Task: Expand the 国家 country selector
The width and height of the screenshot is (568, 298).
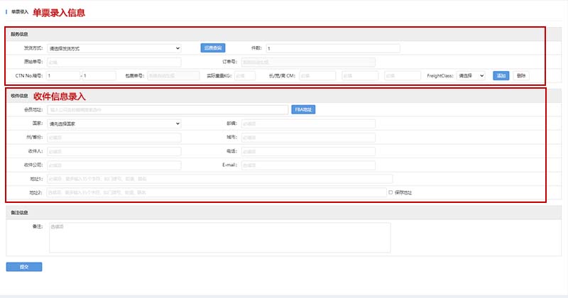Action: point(114,123)
